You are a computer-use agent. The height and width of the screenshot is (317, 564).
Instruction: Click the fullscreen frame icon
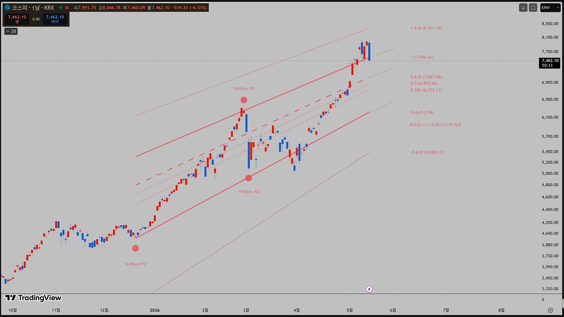pyautogui.click(x=533, y=8)
